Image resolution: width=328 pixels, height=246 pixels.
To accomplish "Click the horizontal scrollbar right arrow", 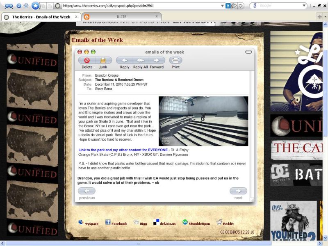I will (320, 244).
